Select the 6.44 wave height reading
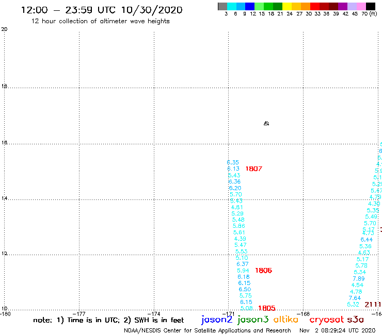The height and width of the screenshot is (335, 382). pyautogui.click(x=367, y=240)
